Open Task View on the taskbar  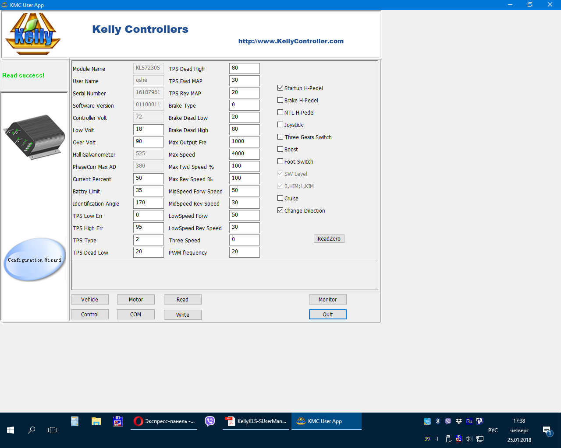click(x=53, y=430)
